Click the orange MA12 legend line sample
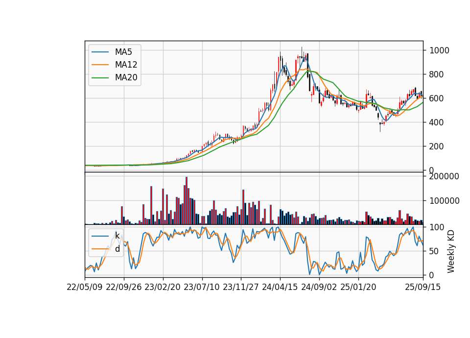This screenshot has width=470, height=338. tap(100, 65)
